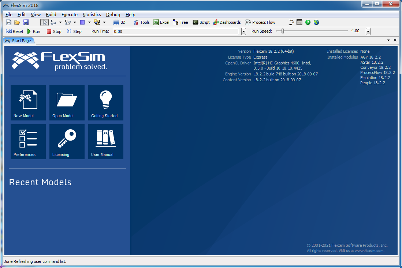Image resolution: width=402 pixels, height=268 pixels.
Task: Open the Dashboards toolbar button
Action: pyautogui.click(x=227, y=22)
